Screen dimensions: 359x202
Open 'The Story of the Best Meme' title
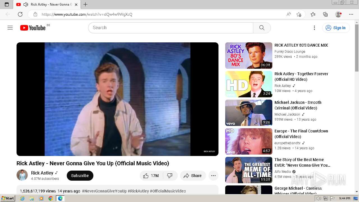(x=302, y=162)
